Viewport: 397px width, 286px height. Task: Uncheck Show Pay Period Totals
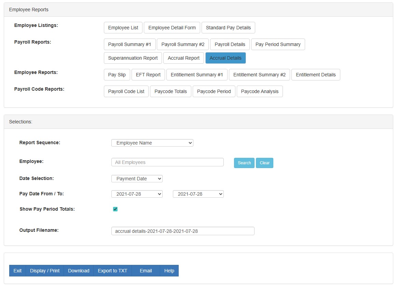pos(115,209)
